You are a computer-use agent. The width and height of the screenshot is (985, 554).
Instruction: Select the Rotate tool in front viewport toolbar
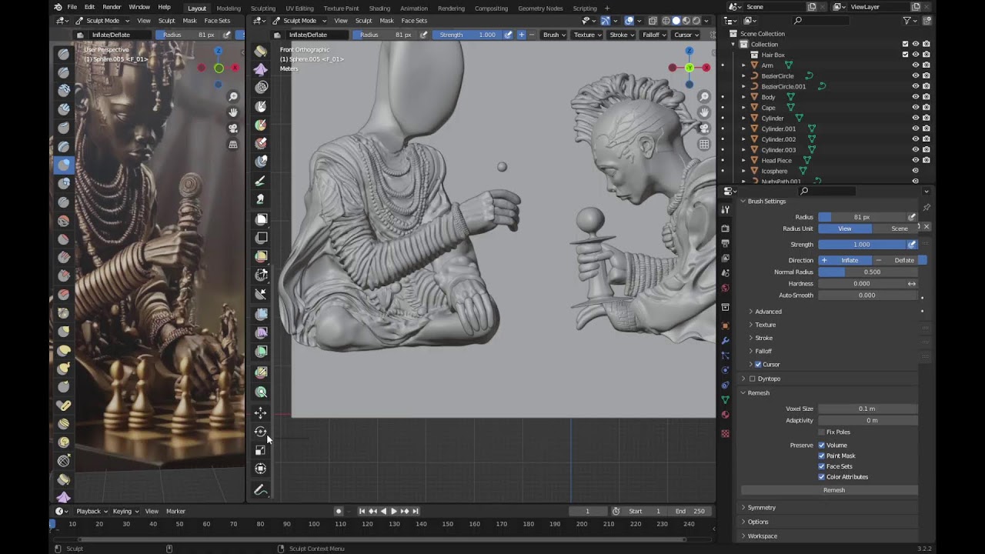point(261,432)
